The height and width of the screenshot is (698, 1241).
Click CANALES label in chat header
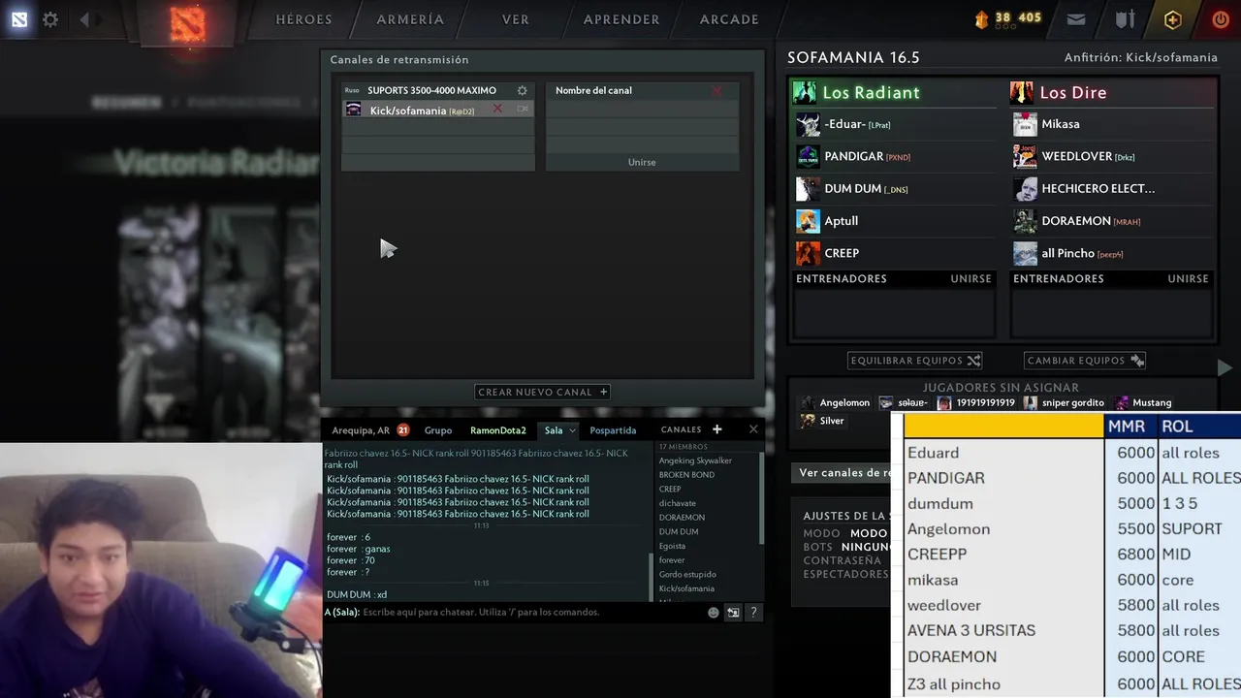pos(681,429)
